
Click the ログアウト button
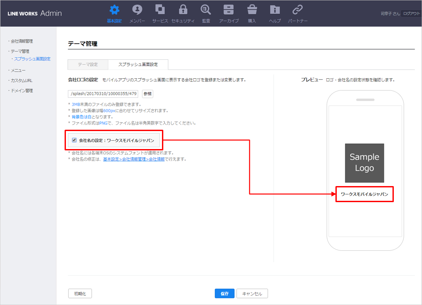click(x=411, y=13)
